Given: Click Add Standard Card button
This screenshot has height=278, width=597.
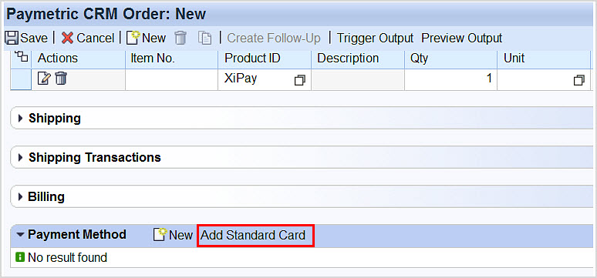Looking at the screenshot, I should 253,236.
